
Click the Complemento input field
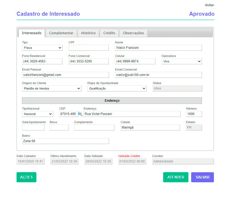tap(94, 127)
